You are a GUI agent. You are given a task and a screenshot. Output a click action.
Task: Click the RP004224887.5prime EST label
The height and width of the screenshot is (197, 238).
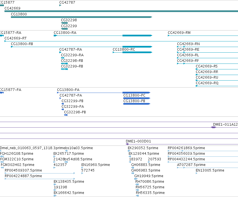point(23,176)
